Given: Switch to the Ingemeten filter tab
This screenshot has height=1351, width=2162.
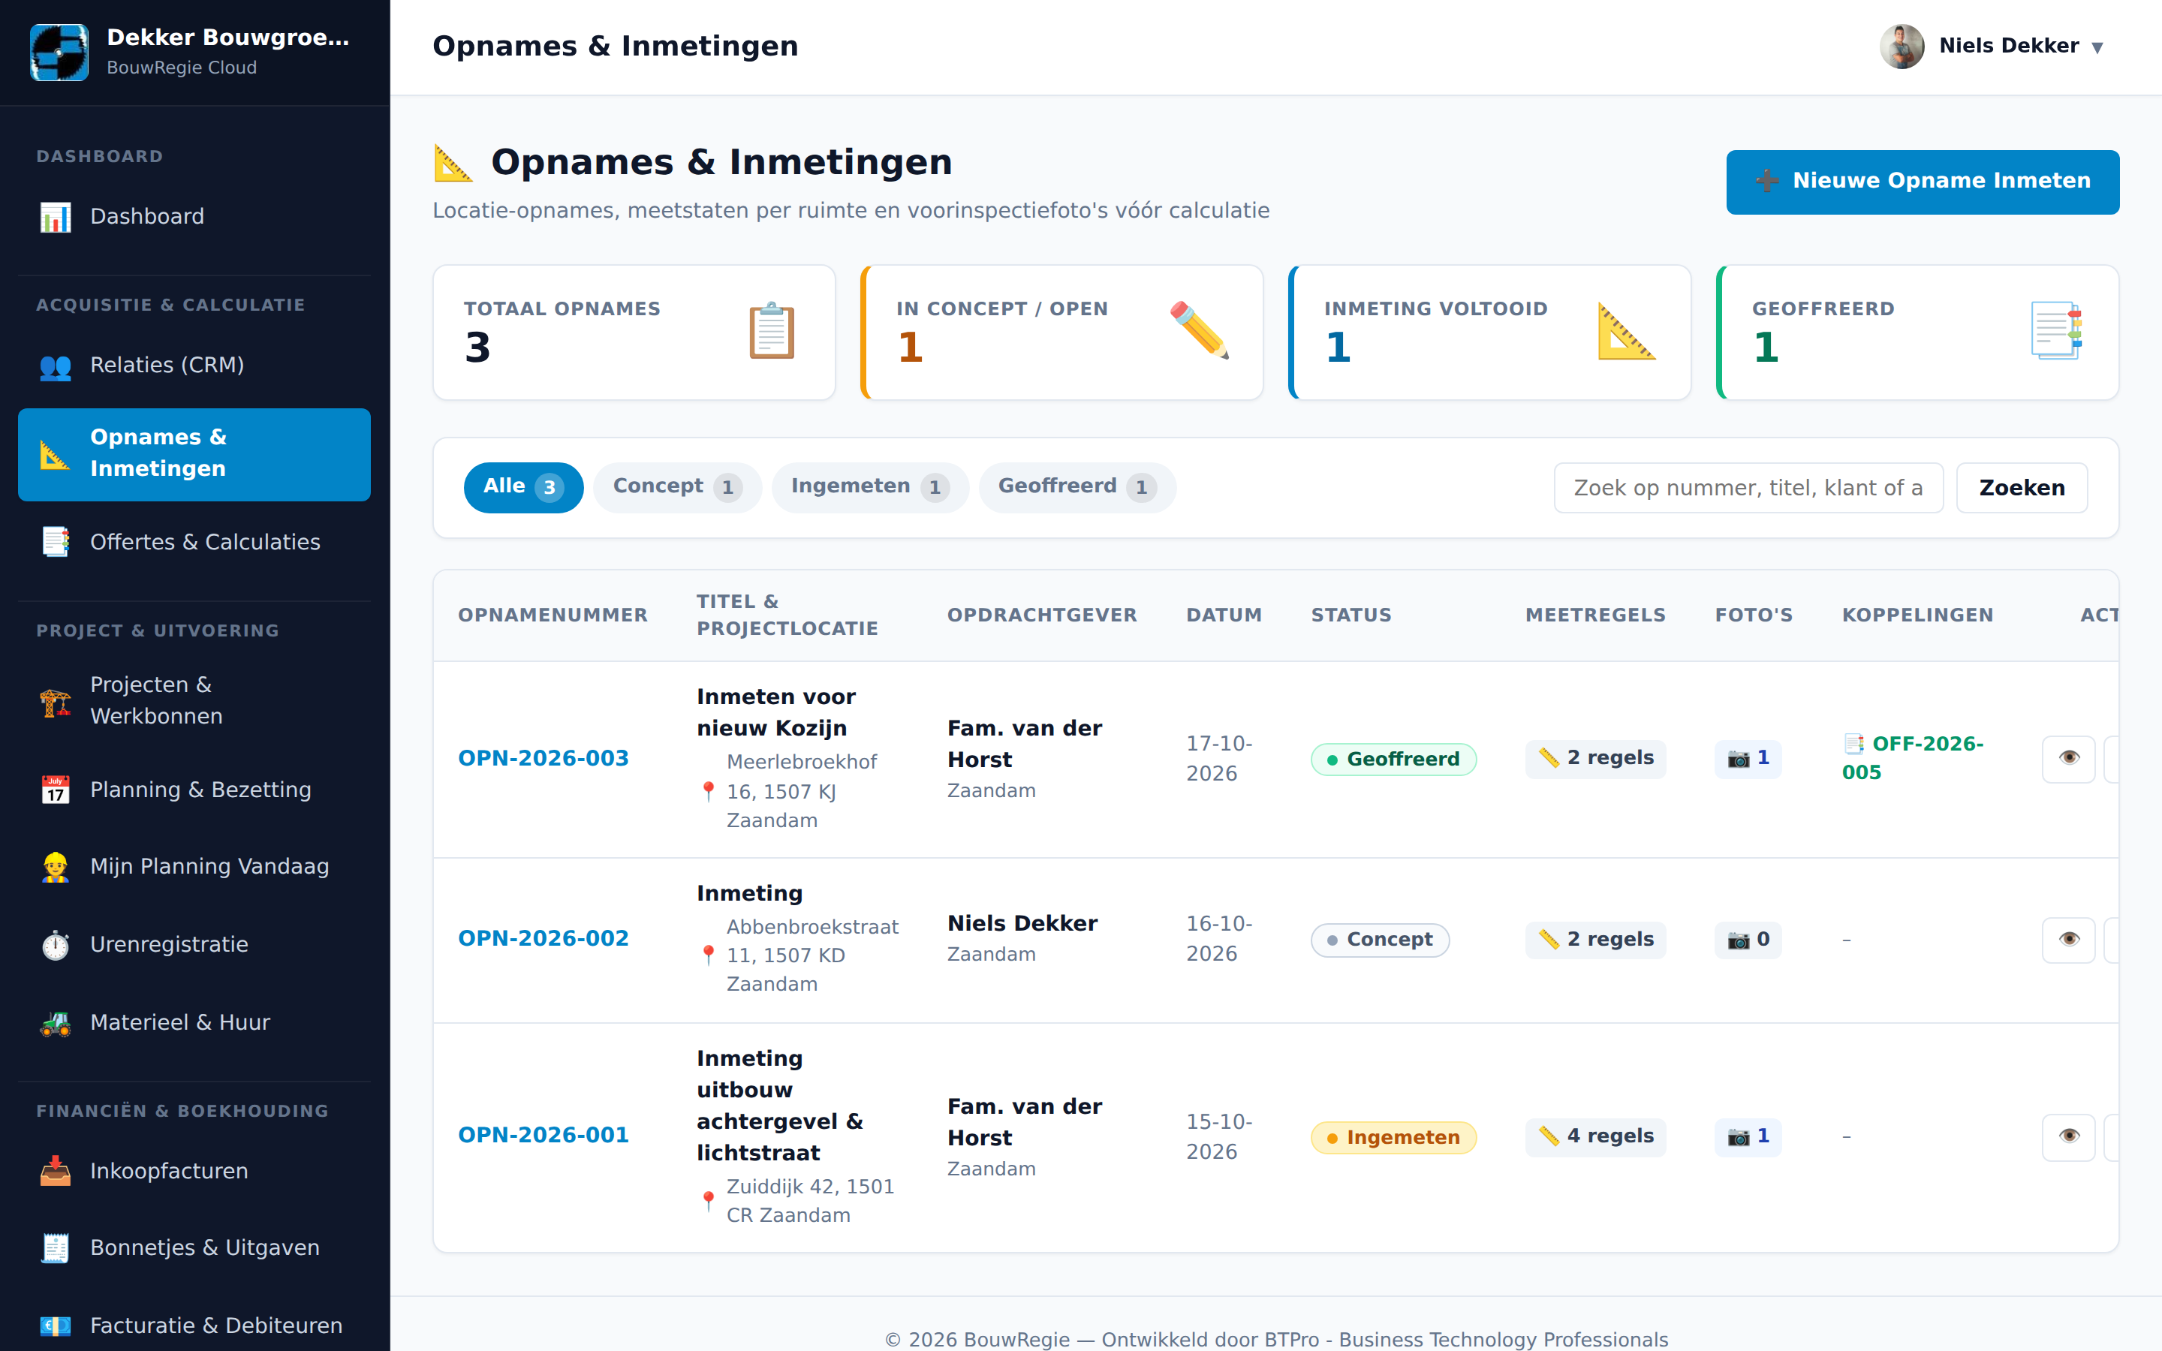Looking at the screenshot, I should click(870, 487).
